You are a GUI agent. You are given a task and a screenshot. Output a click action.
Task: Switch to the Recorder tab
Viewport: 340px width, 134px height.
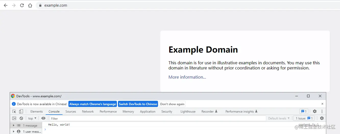coord(209,112)
